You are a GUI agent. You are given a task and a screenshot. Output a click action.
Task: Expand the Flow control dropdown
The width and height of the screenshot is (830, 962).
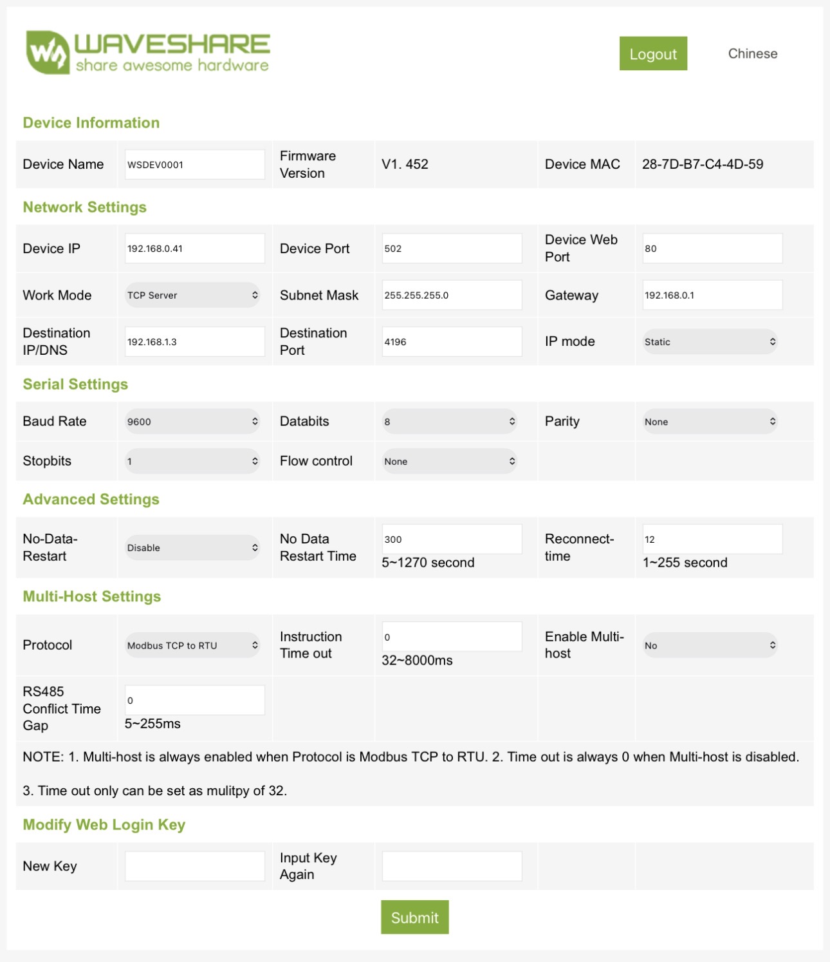tap(449, 461)
